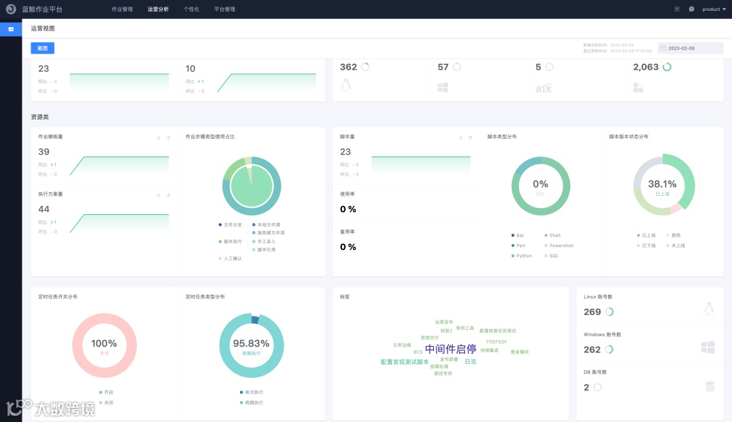Screen dimensions: 732x422
Task: Select the 运营分析 menu
Action: tap(158, 9)
